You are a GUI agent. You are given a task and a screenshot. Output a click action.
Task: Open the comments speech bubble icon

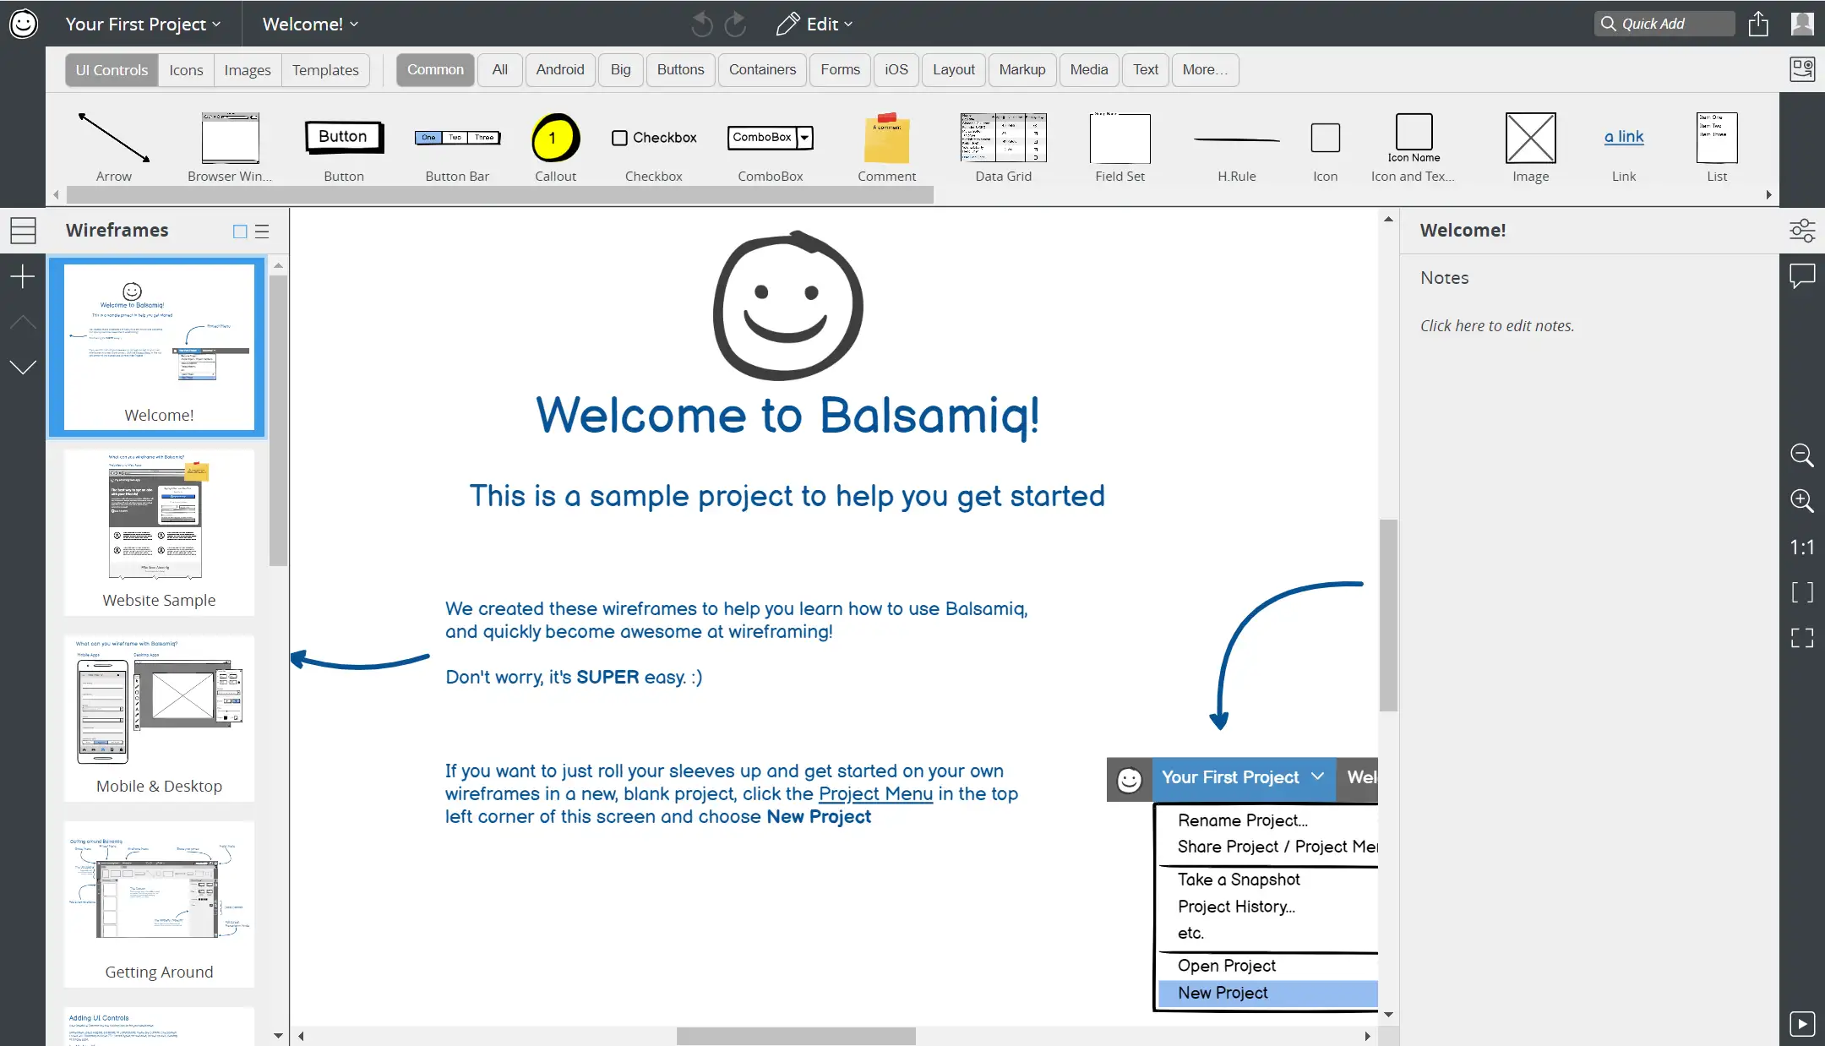1801,275
